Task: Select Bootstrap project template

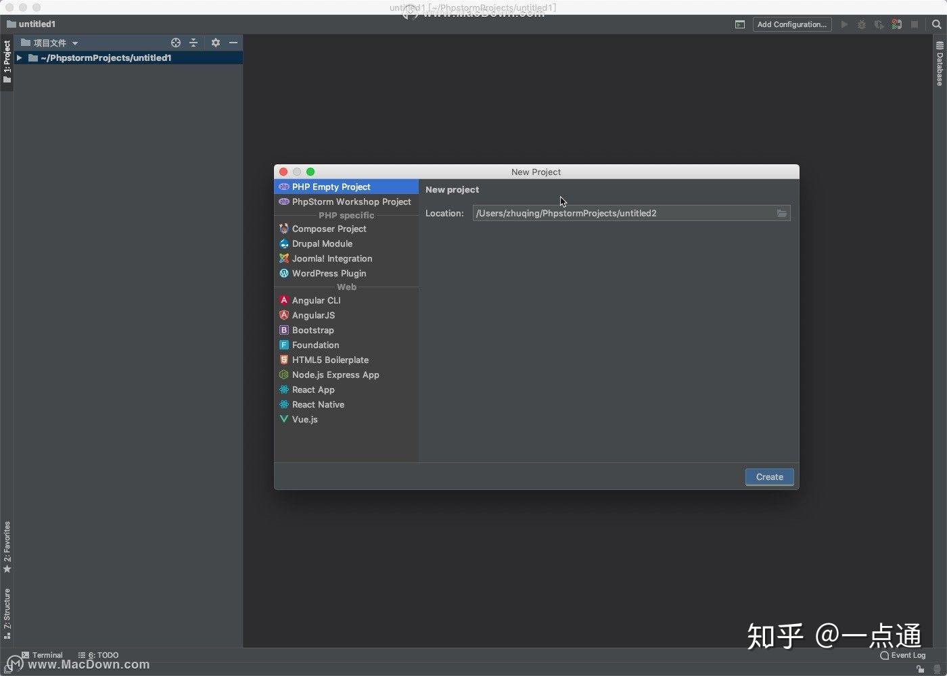Action: coord(346,330)
